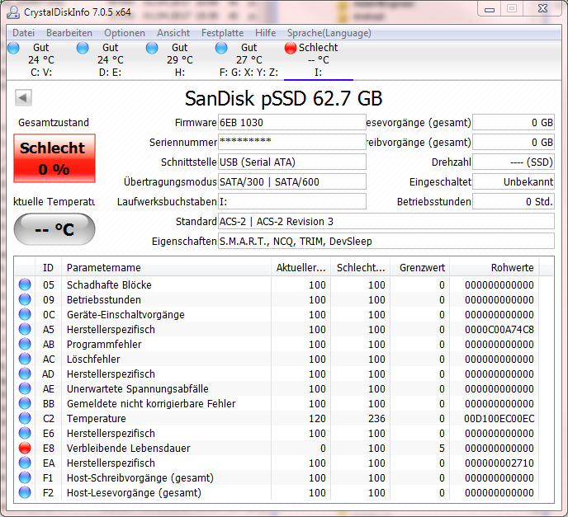Viewport: 568px width, 517px height.
Task: Sort by the ID column header
Action: [x=48, y=268]
